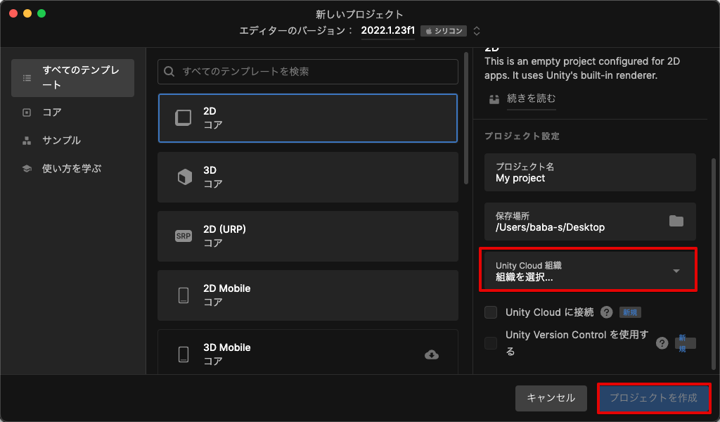Open the editor version 2022.1.23f1 selector
This screenshot has height=422, width=720.
[x=387, y=31]
